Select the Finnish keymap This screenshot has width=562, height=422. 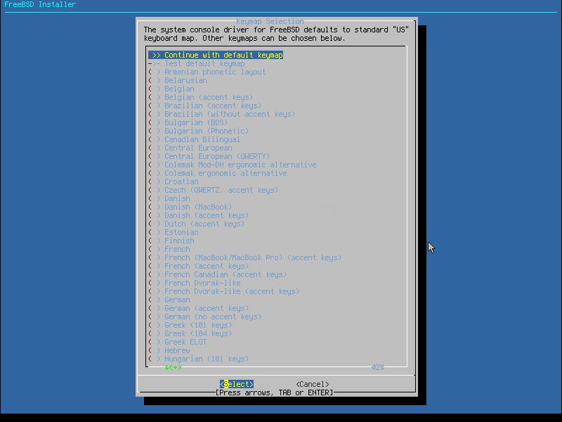(171, 241)
